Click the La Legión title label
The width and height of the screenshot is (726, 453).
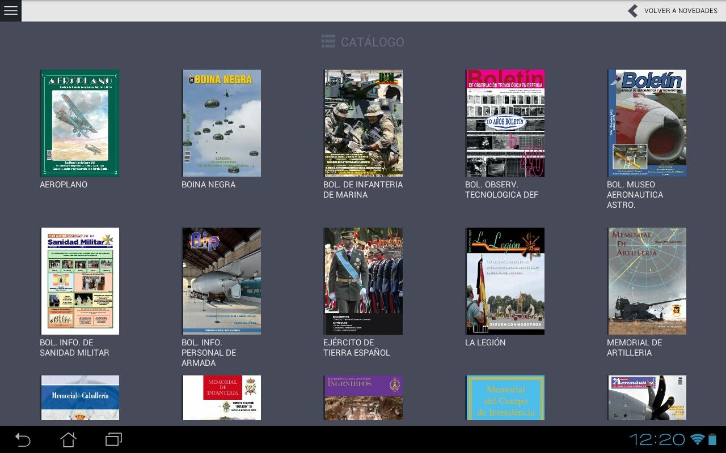485,343
